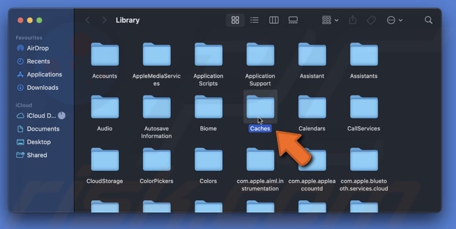
Task: Click the Edit Tags icon
Action: 371,20
